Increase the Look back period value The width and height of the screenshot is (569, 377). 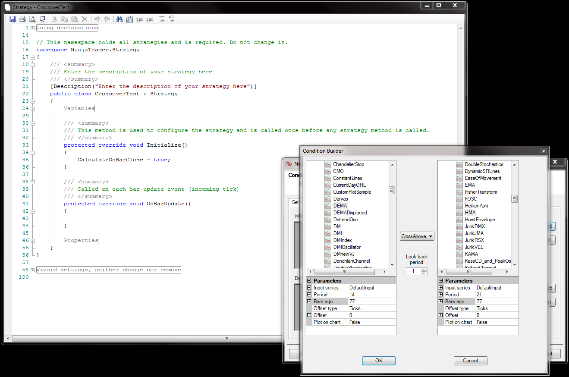pyautogui.click(x=424, y=270)
